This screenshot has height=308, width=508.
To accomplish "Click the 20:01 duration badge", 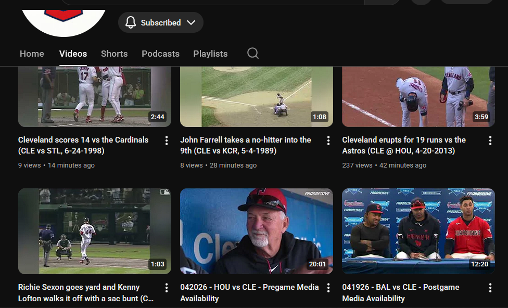I will (317, 264).
